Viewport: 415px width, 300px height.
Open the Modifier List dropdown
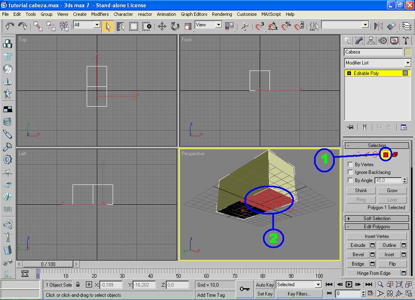point(408,63)
